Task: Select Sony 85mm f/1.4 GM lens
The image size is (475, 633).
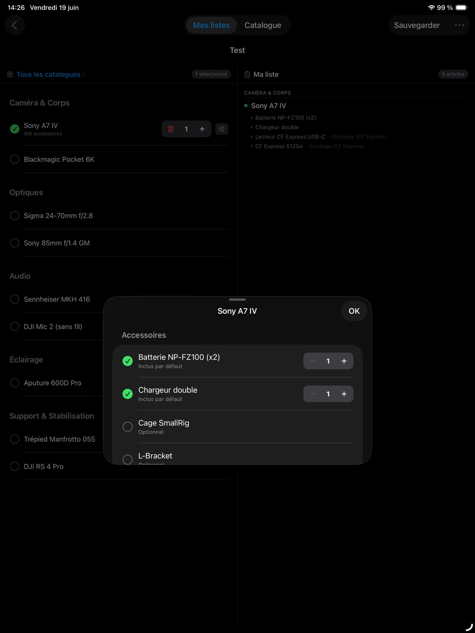Action: point(15,243)
